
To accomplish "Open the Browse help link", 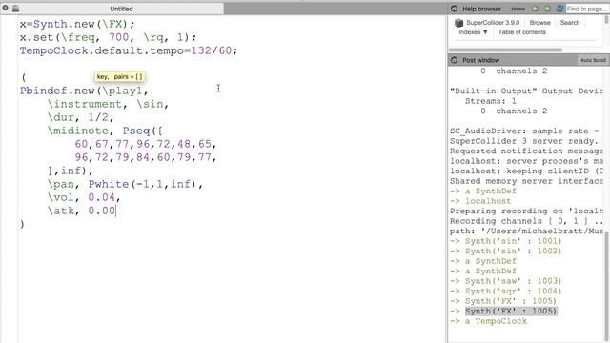I will point(540,23).
